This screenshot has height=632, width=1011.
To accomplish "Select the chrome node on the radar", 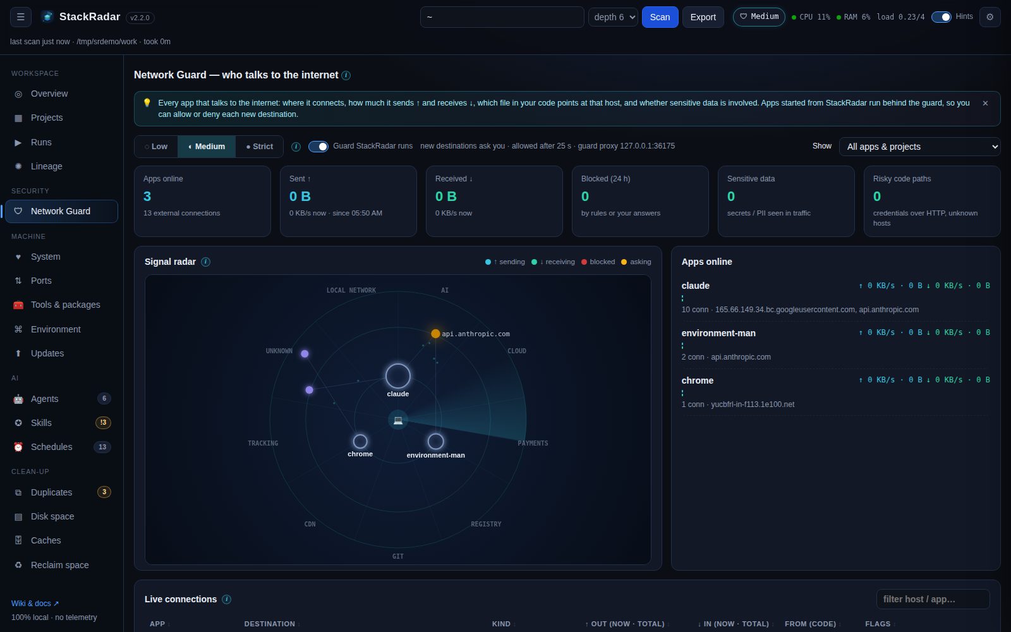I will (360, 441).
